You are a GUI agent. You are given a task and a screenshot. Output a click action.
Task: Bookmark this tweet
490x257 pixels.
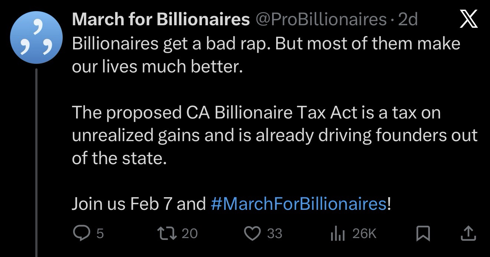pos(423,233)
